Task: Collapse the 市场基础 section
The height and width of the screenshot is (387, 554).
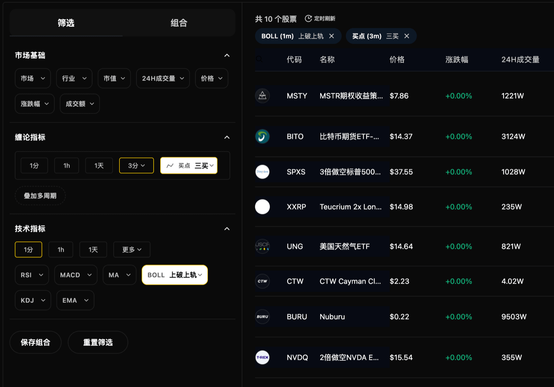Action: (227, 55)
